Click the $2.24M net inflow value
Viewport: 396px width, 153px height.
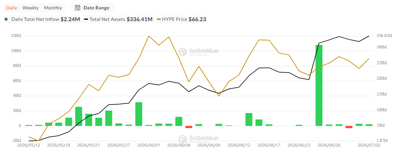[70, 20]
